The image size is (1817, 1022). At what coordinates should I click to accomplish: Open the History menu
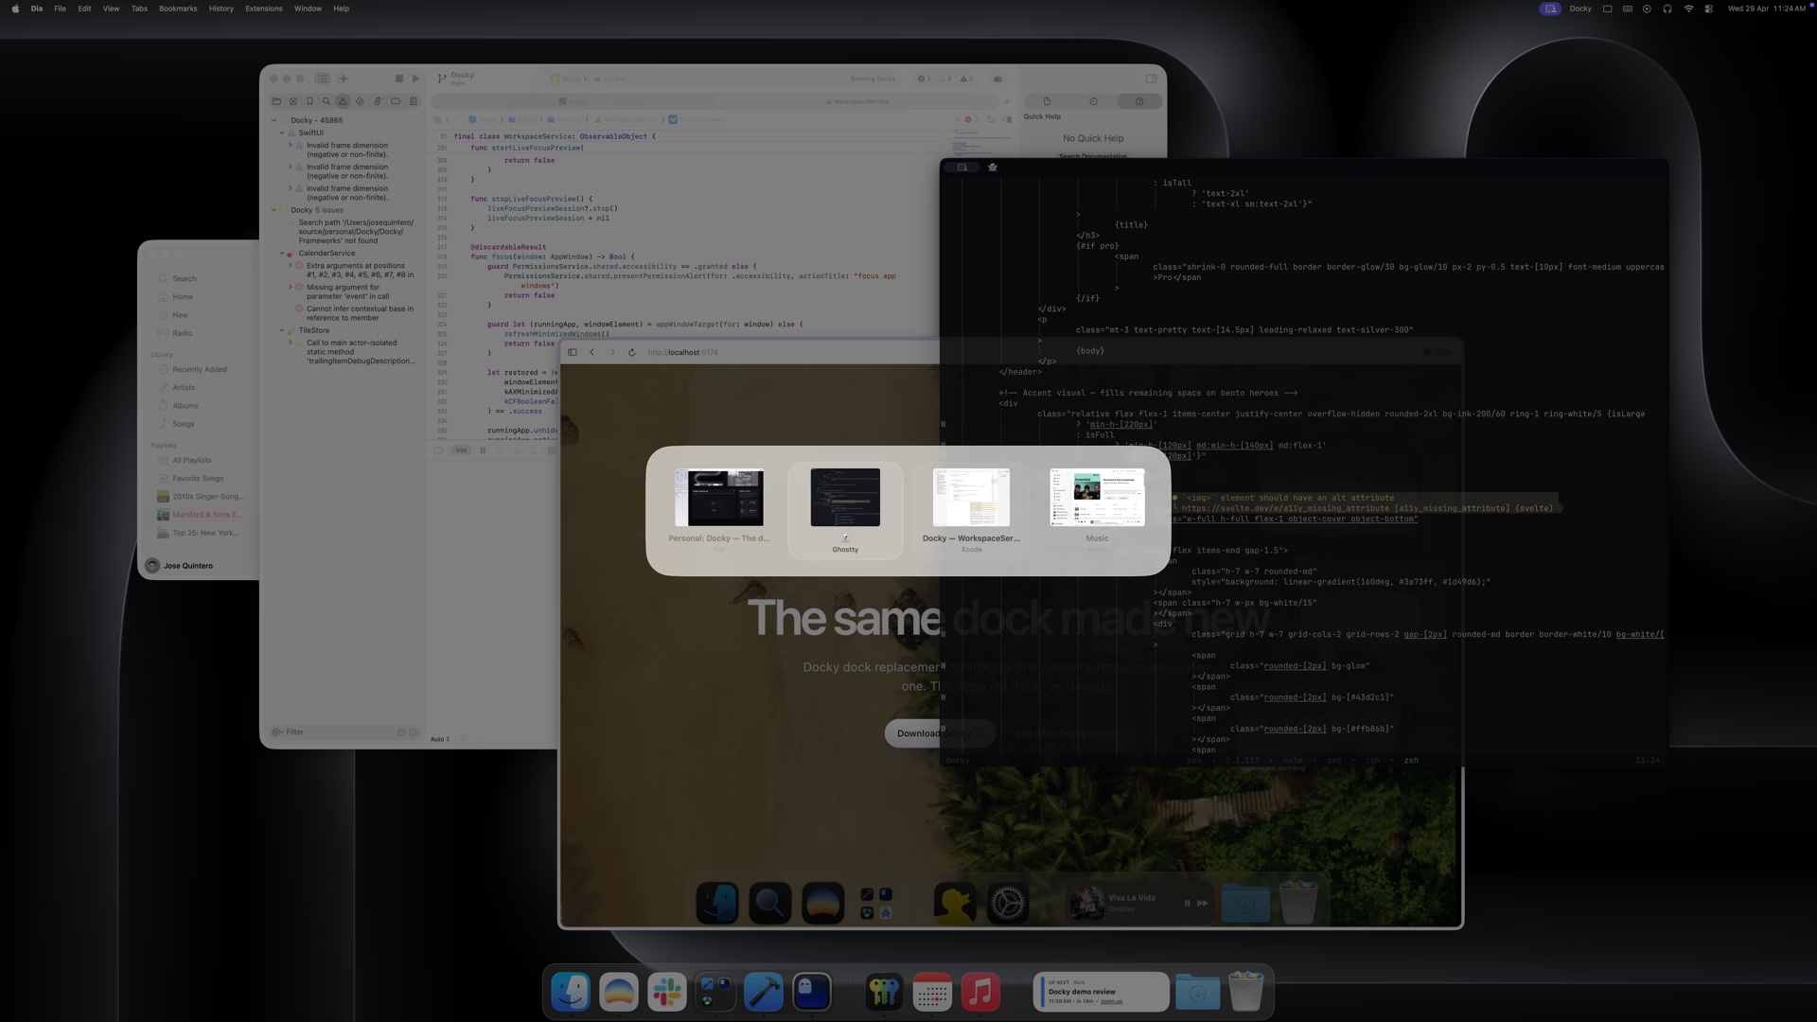221,9
